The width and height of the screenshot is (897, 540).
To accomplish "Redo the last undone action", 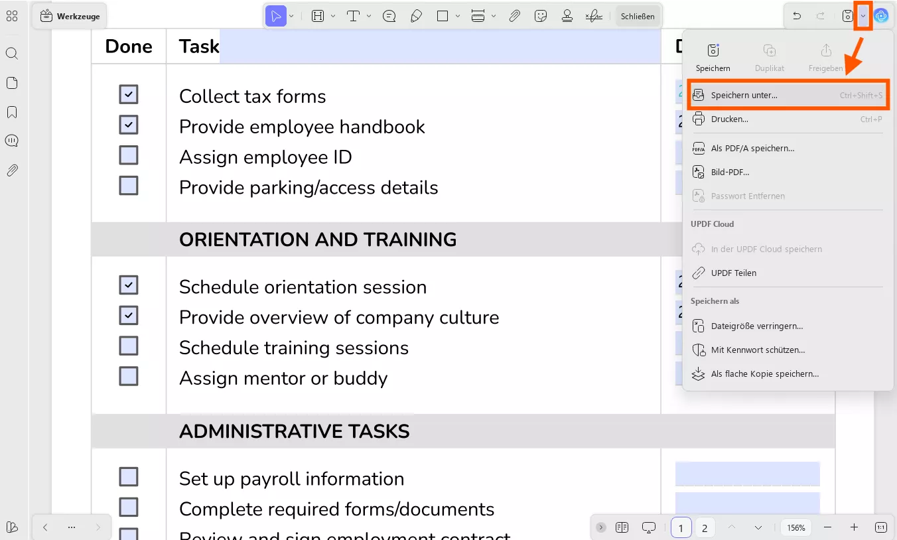I will (821, 17).
